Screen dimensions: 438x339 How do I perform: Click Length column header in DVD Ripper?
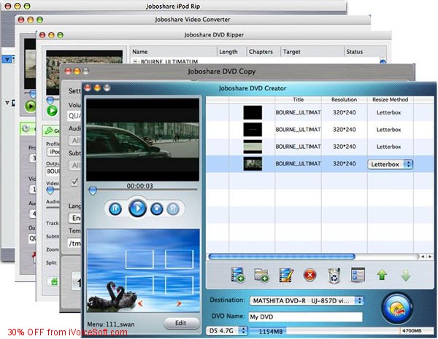(231, 52)
